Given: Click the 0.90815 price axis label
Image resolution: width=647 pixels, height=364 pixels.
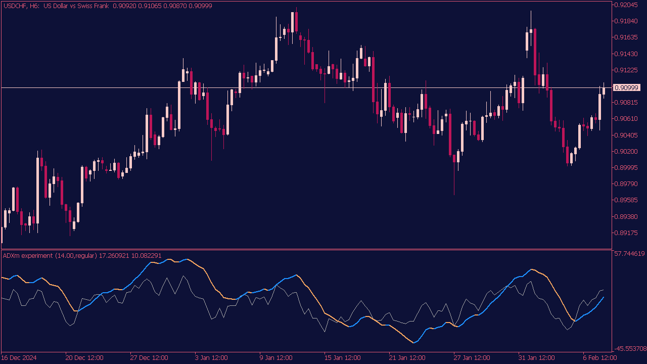Looking at the screenshot, I should [x=627, y=102].
